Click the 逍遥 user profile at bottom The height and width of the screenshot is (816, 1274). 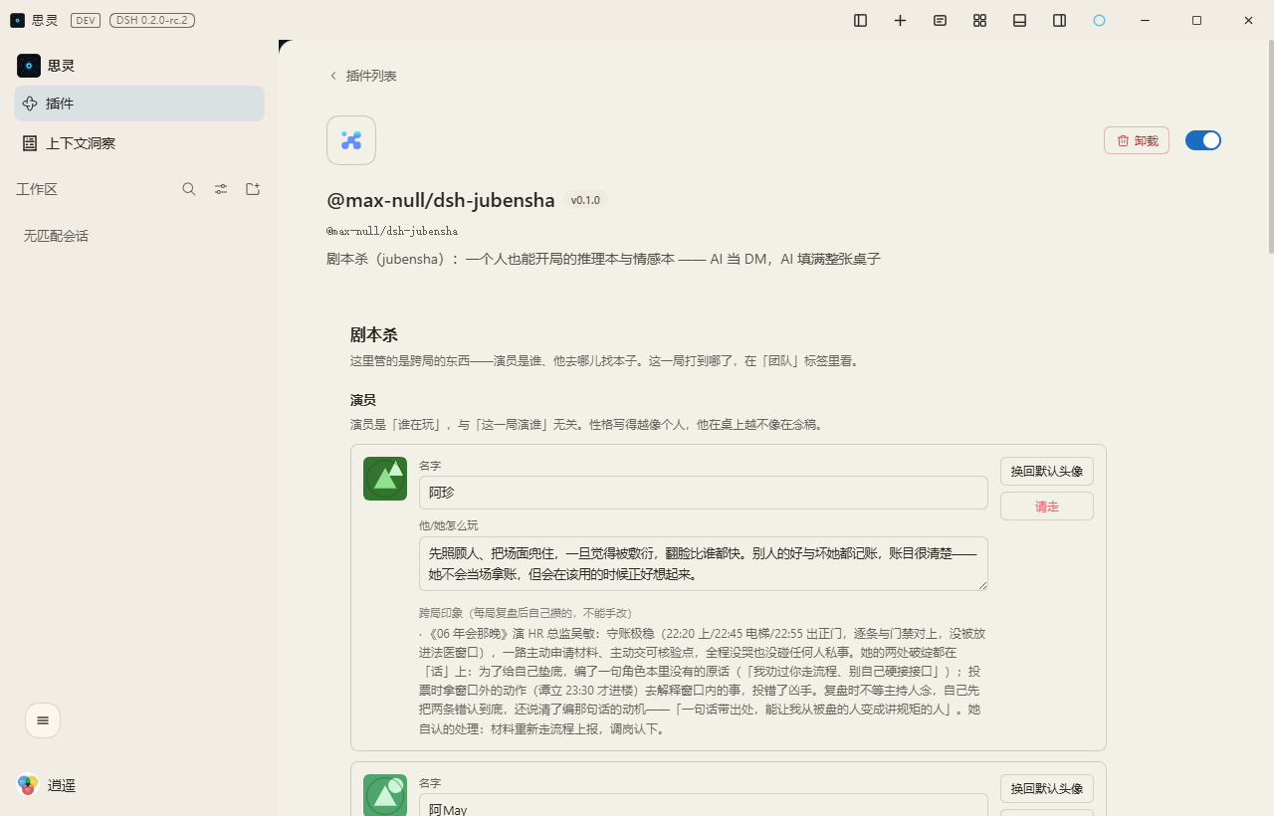point(47,785)
